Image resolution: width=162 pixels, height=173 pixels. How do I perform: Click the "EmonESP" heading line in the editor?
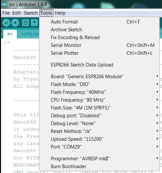[x=25, y=58]
